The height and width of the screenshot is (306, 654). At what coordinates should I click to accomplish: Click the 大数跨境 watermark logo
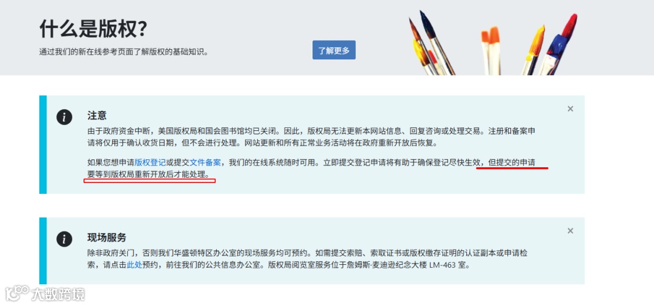(x=45, y=294)
